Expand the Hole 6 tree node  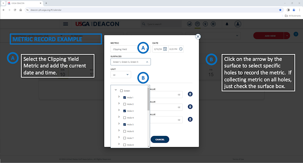coord(119,131)
